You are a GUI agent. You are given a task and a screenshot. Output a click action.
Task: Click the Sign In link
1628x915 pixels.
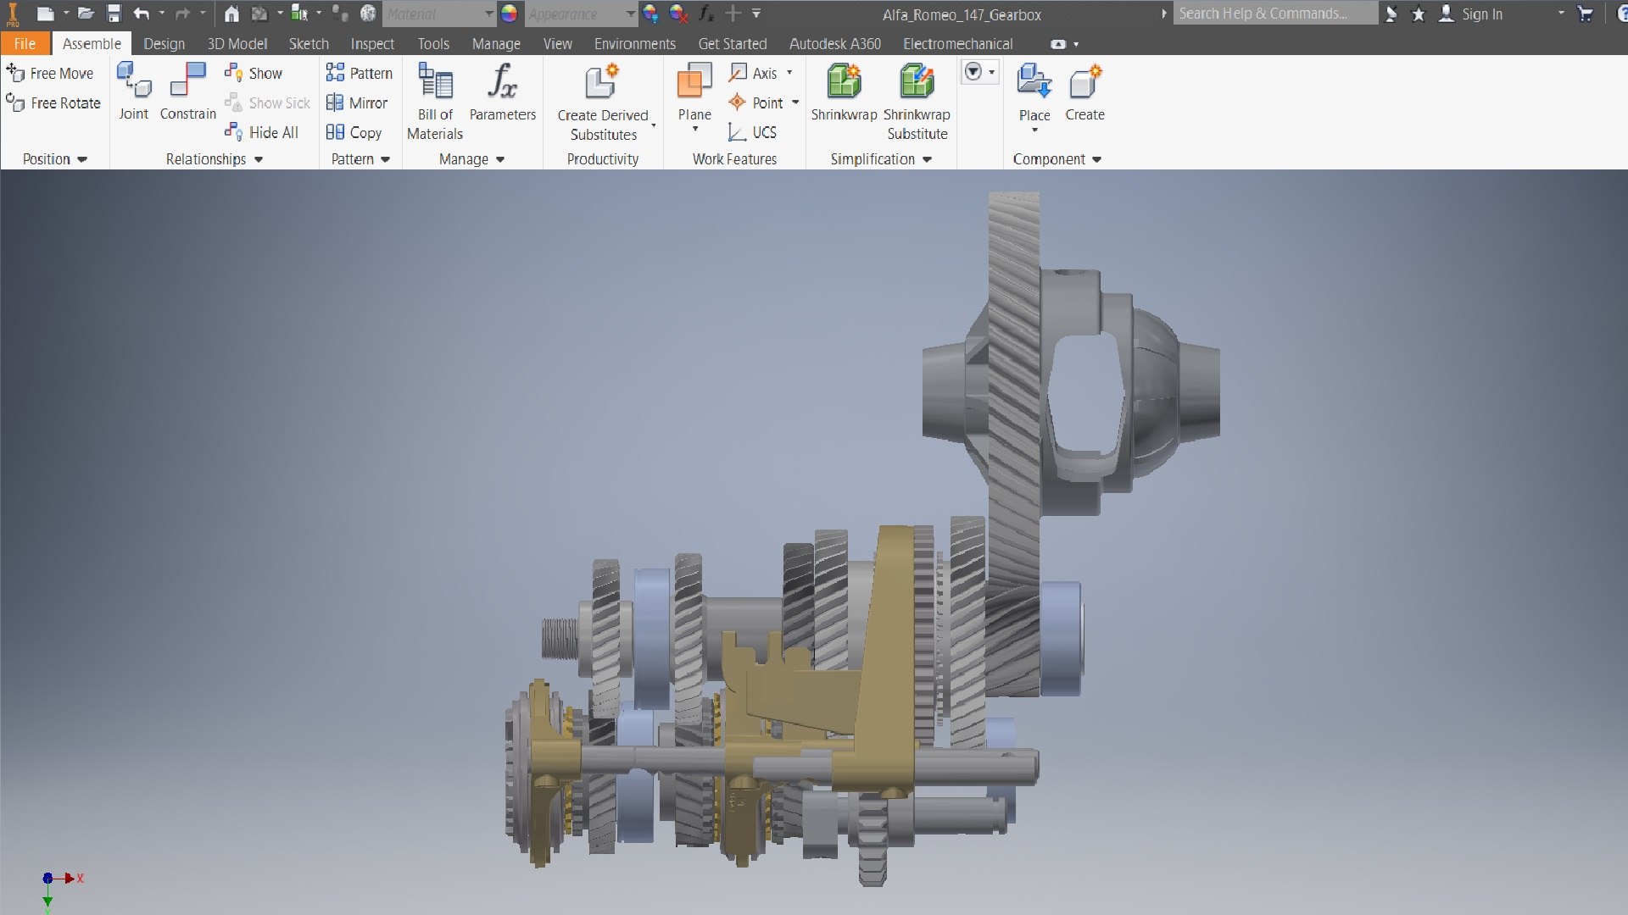click(x=1482, y=14)
